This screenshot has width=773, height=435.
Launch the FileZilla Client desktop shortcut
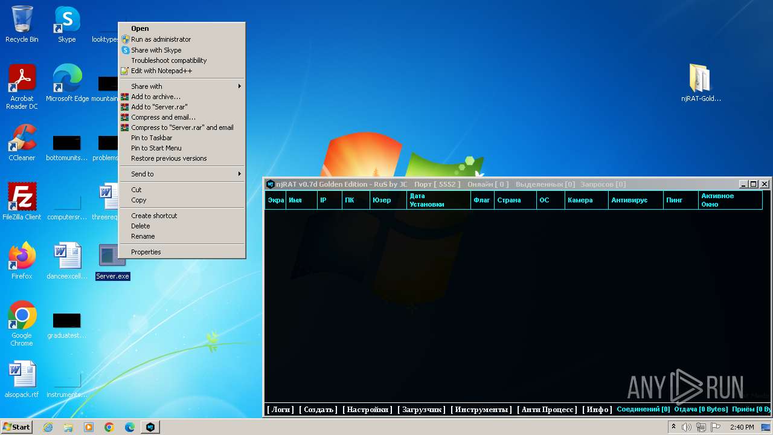coord(22,202)
